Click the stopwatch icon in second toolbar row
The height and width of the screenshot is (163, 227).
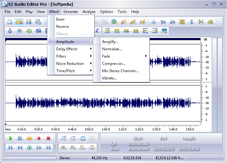[x=10, y=31]
